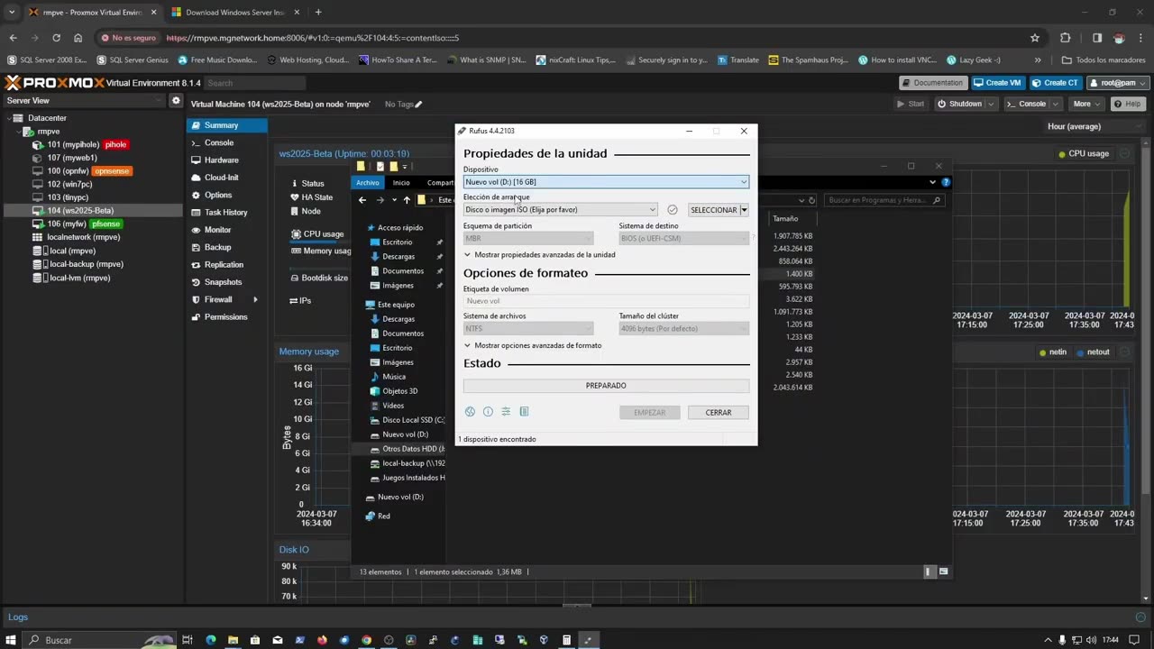Open the Cloud-Init tab in Proxmox
1154x649 pixels.
pyautogui.click(x=227, y=178)
